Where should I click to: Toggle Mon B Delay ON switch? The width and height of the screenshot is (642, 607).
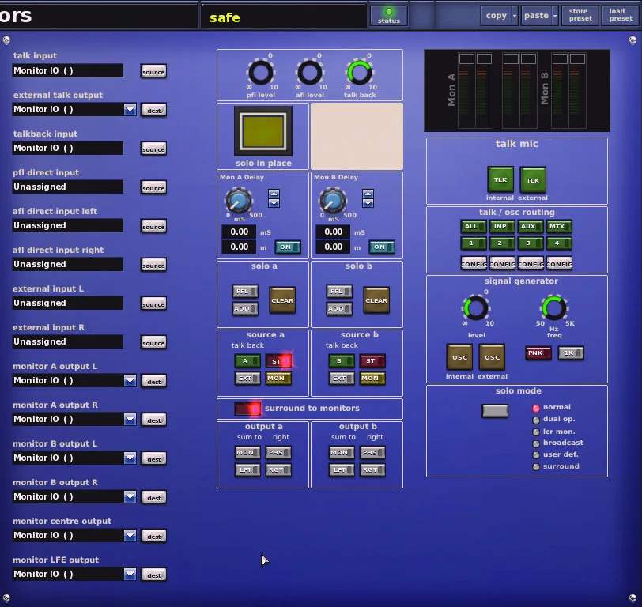[x=383, y=247]
